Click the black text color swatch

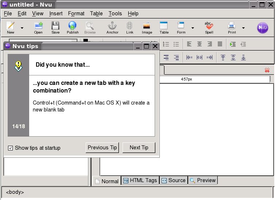(86, 40)
